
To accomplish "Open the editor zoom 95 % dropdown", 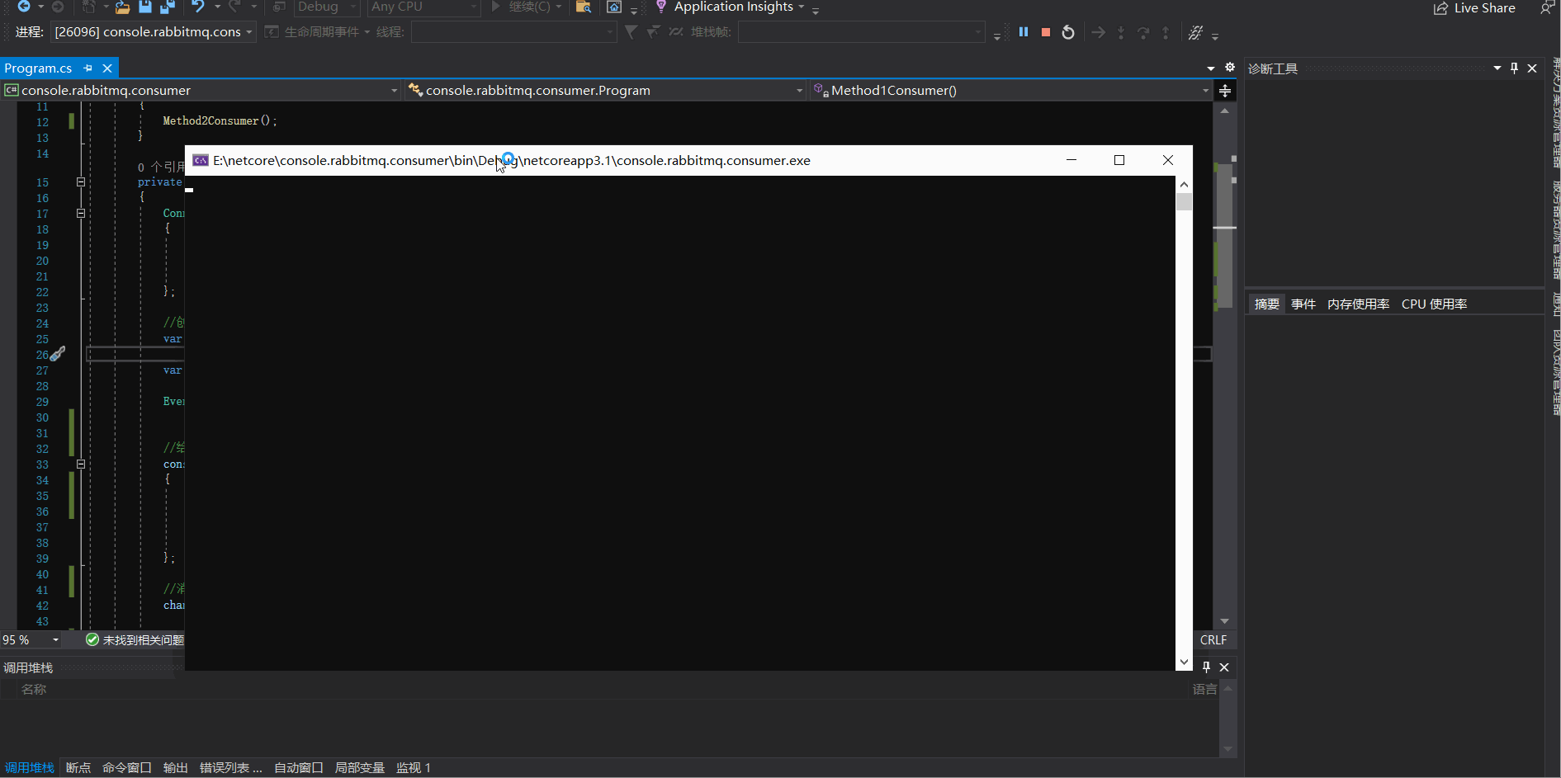I will [55, 640].
